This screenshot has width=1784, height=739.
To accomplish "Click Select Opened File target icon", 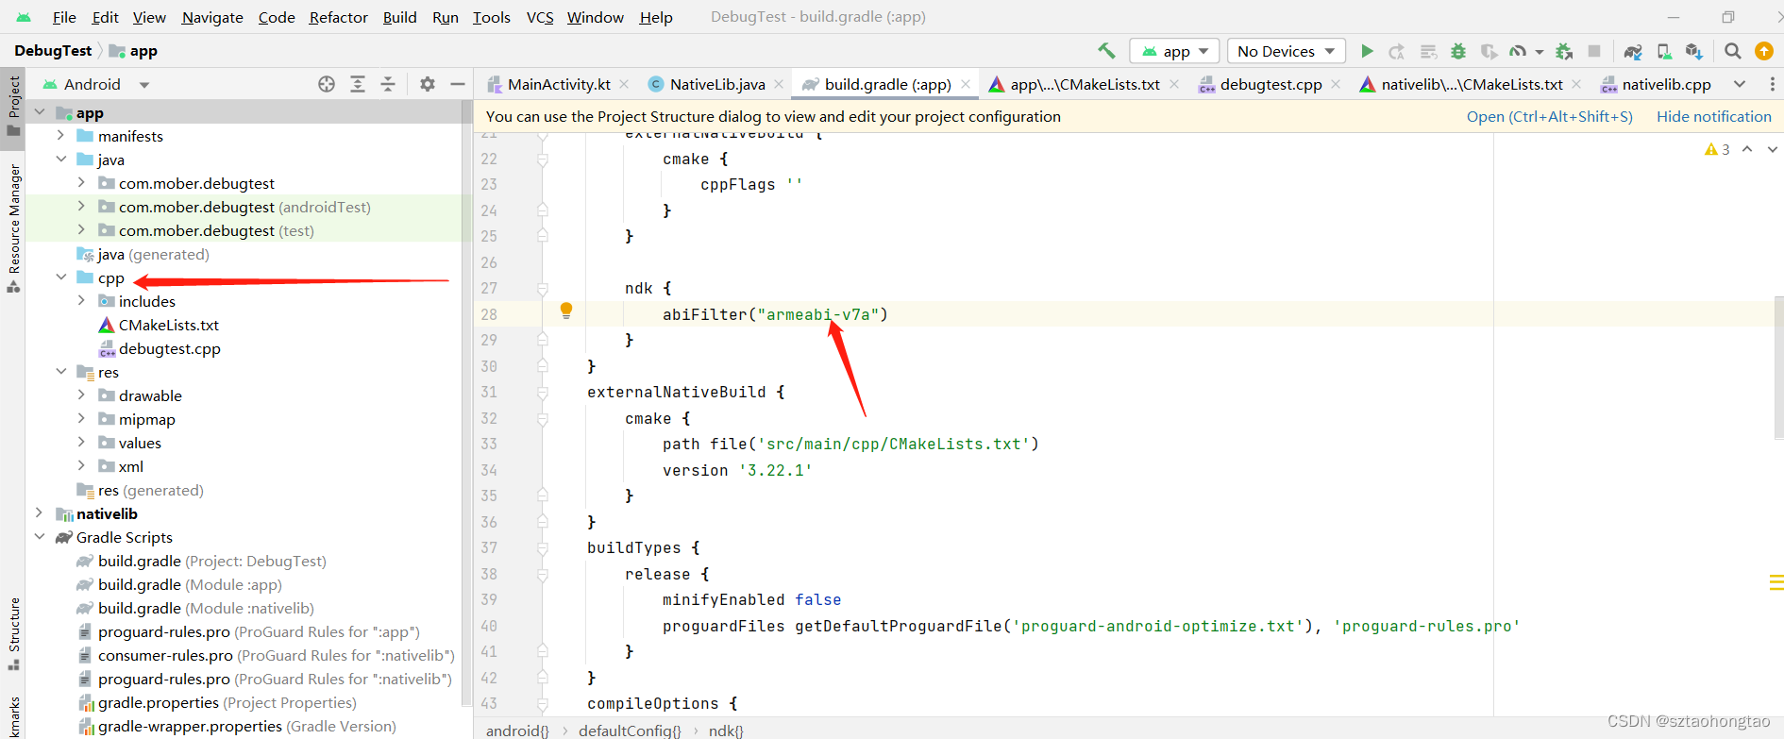I will 327,84.
